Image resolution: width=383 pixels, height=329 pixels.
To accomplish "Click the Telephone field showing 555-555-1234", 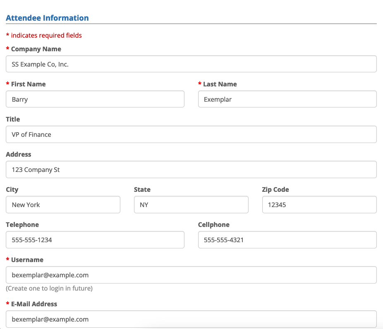I will coord(95,240).
